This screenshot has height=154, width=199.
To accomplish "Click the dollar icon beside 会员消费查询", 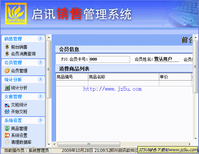I will (x=7, y=54).
